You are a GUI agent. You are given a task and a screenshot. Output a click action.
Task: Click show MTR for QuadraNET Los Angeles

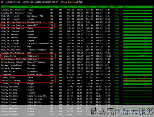coord(117,25)
